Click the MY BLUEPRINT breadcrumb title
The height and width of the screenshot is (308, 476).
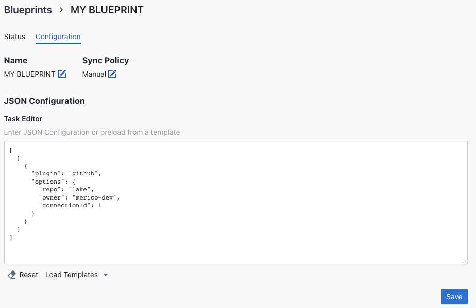(107, 10)
